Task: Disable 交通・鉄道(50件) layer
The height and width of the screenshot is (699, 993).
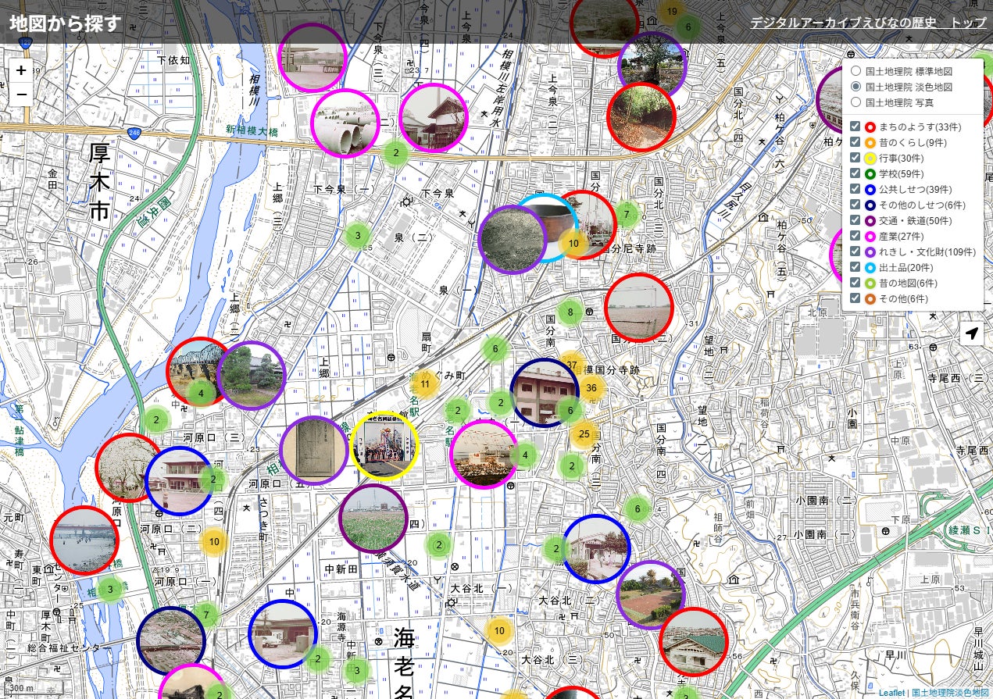Action: point(855,220)
